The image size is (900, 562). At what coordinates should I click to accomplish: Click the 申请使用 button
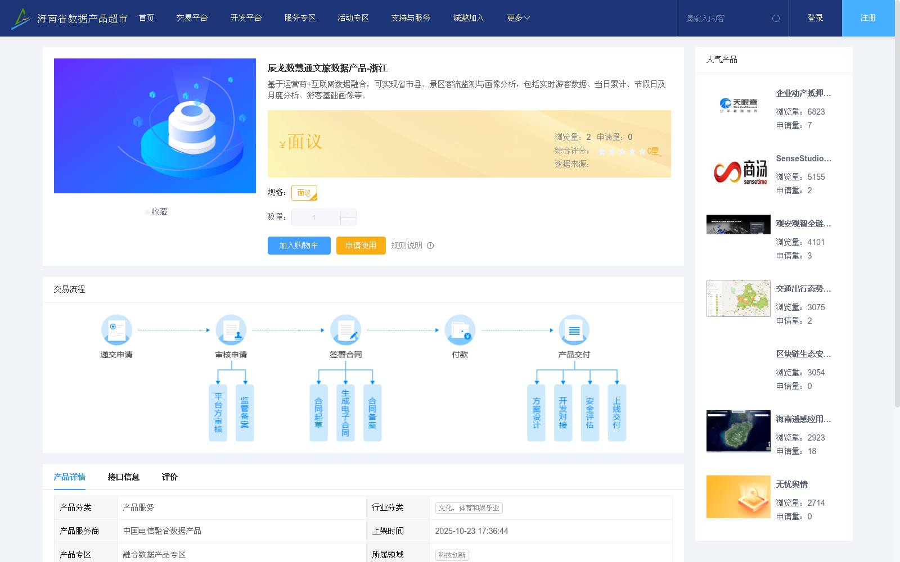361,246
